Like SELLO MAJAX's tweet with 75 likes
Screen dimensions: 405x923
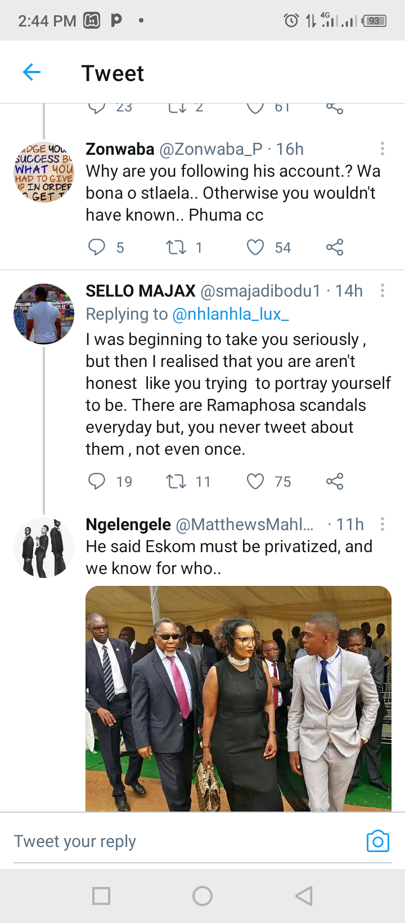[x=255, y=481]
